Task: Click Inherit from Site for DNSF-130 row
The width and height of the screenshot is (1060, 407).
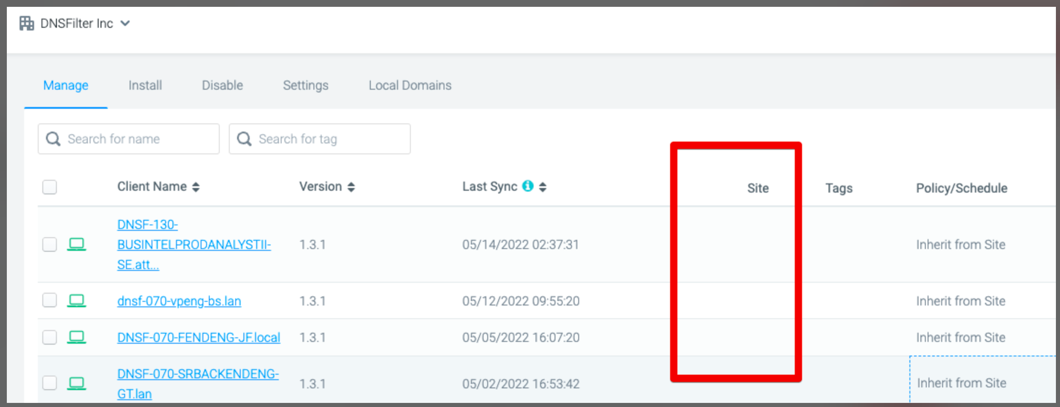Action: 961,244
